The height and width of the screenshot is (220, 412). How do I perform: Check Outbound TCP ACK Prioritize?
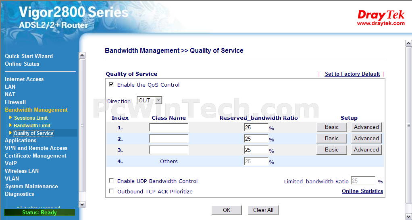click(111, 191)
